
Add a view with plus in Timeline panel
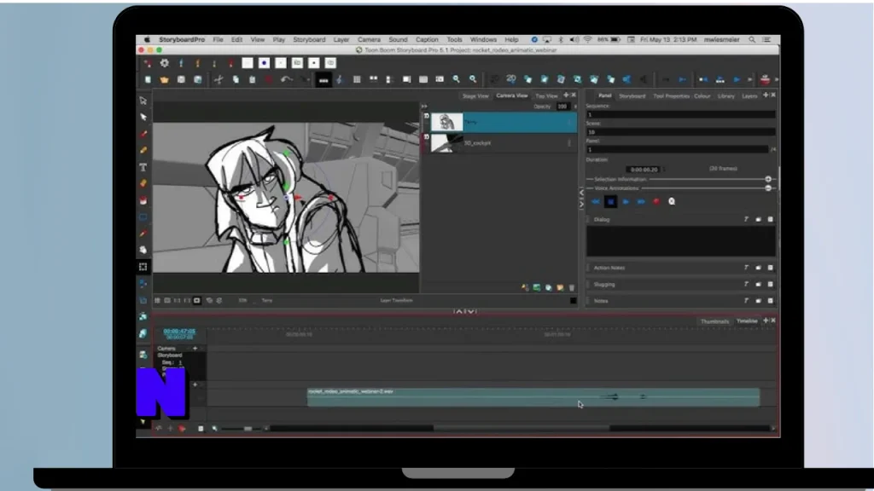766,321
